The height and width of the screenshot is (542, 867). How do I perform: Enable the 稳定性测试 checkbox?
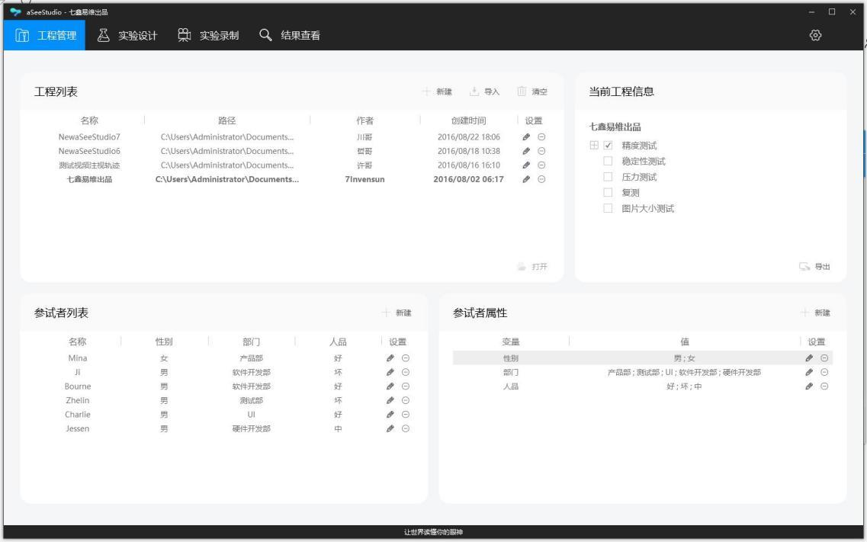(x=608, y=161)
